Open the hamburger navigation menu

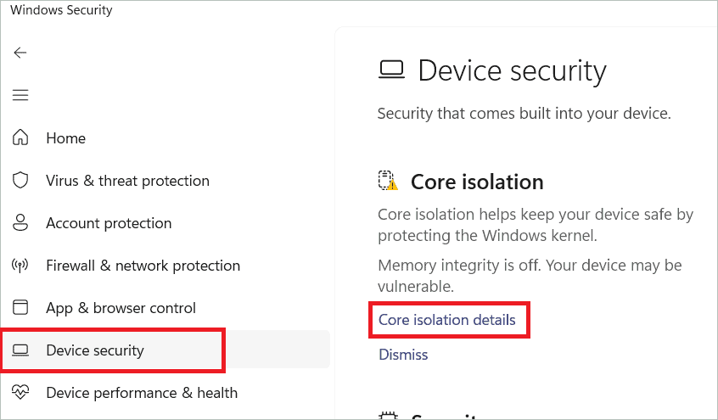tap(20, 95)
